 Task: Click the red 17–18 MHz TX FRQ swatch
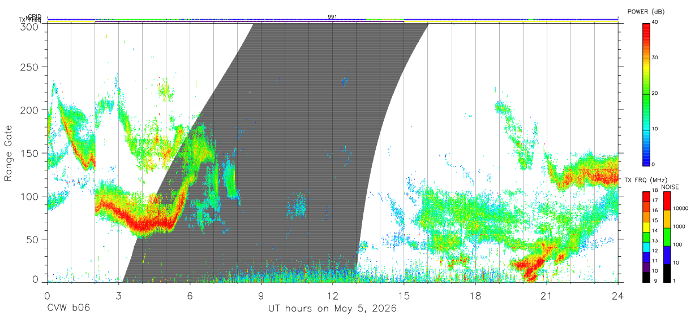[x=646, y=197]
